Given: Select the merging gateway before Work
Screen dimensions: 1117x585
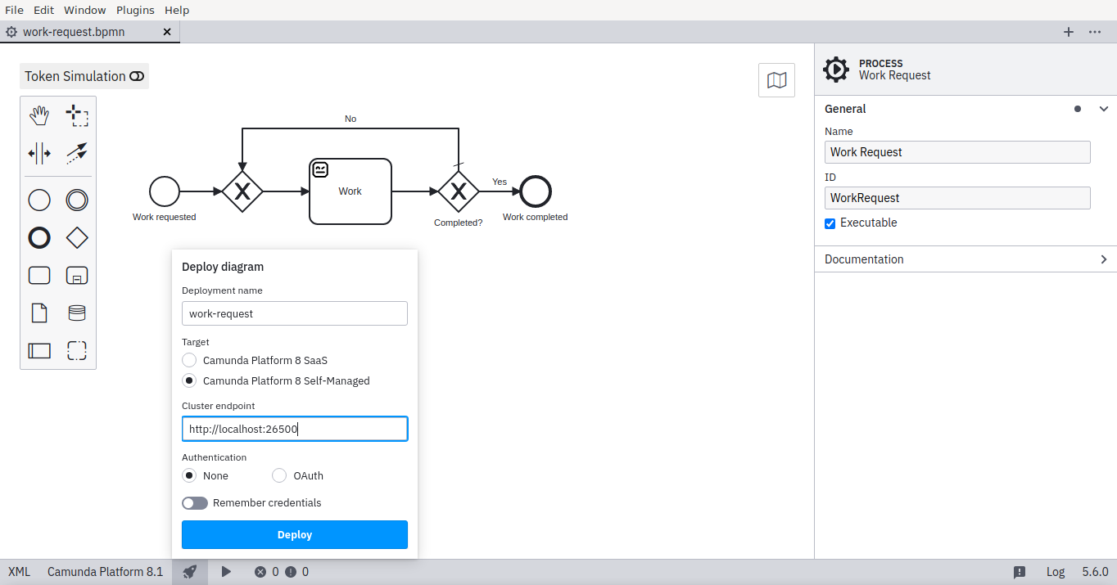Looking at the screenshot, I should click(x=242, y=191).
